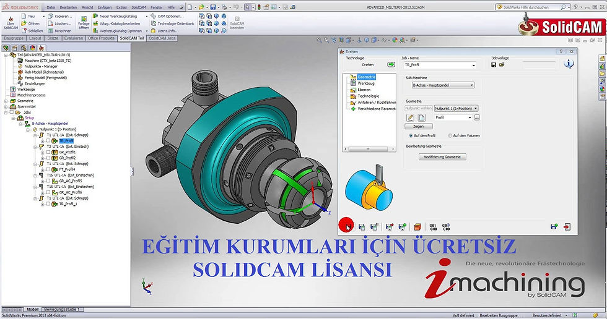The width and height of the screenshot is (607, 319).
Task: Click the Löschen icon
Action: coord(50,23)
